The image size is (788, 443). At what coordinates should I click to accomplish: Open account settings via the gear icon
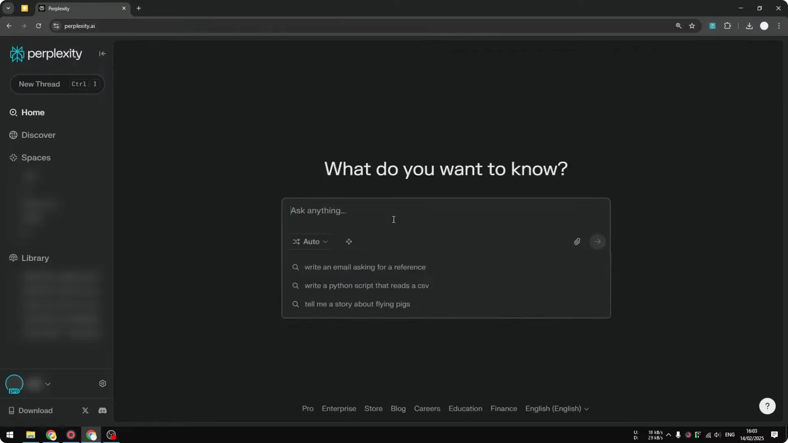[102, 383]
